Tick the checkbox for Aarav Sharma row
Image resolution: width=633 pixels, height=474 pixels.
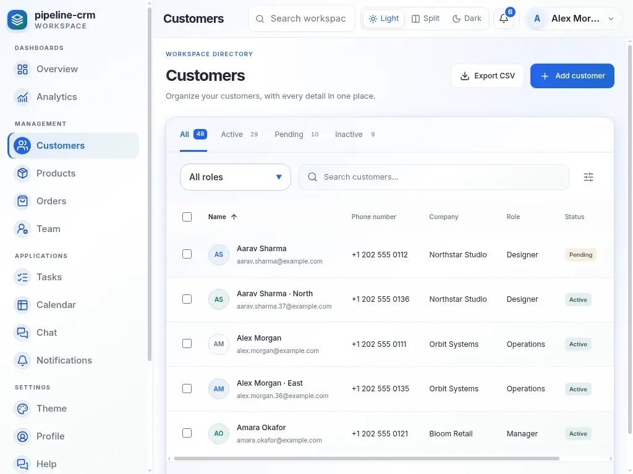pos(187,254)
